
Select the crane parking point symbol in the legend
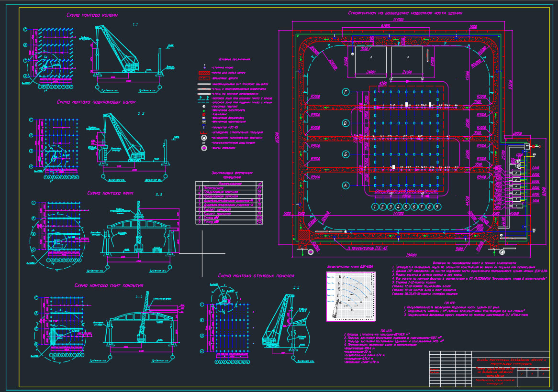[x=204, y=67]
